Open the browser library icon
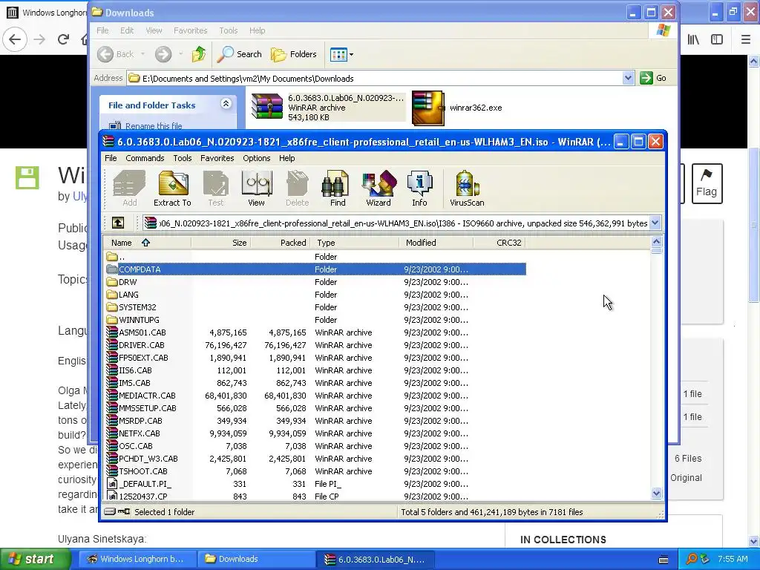The image size is (760, 570). click(693, 39)
